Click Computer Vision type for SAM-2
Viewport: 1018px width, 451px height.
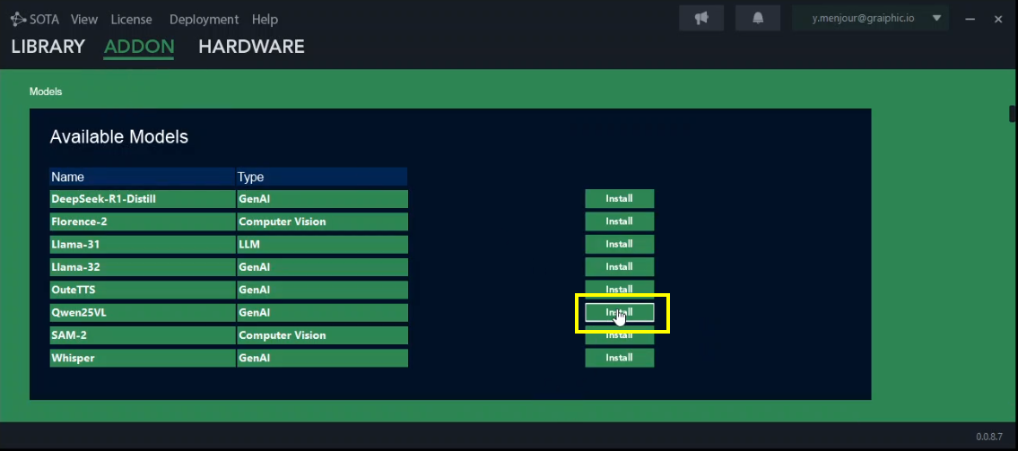pyautogui.click(x=322, y=334)
